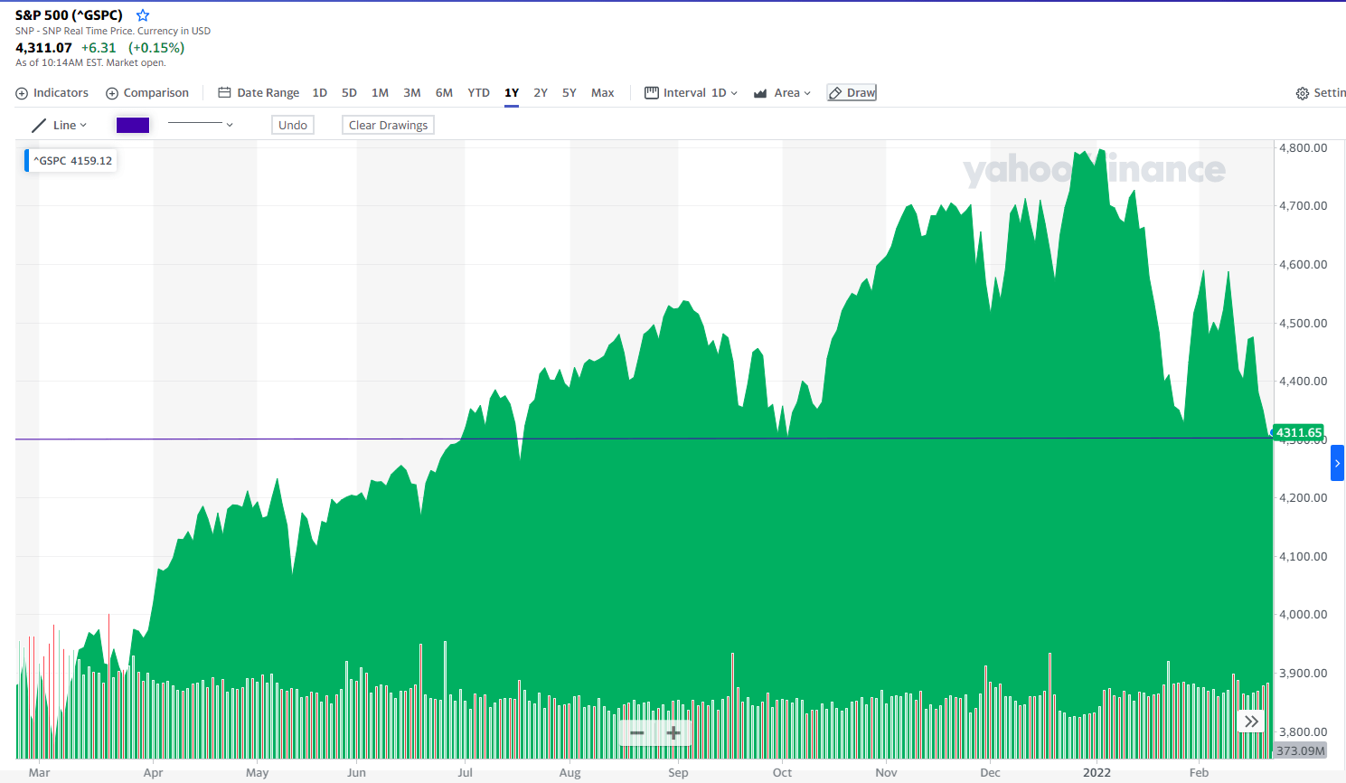1346x783 pixels.
Task: Expand the chart with the double-arrow icon
Action: pos(1251,722)
